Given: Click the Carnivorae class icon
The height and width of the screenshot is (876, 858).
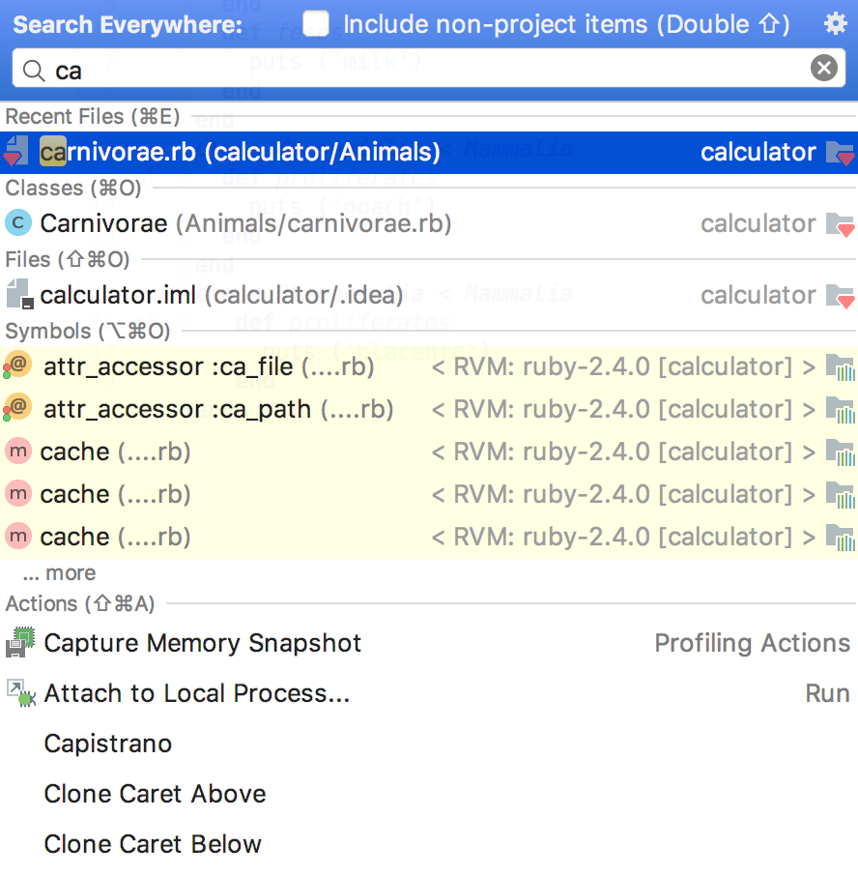Looking at the screenshot, I should (x=18, y=223).
